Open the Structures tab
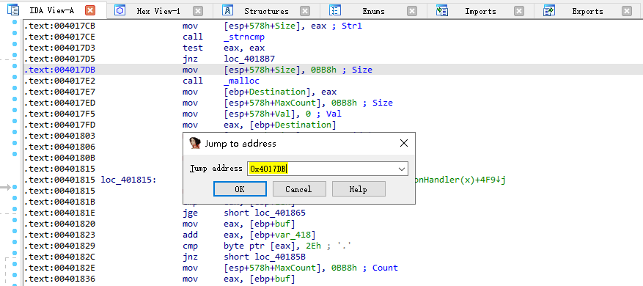 (x=266, y=11)
